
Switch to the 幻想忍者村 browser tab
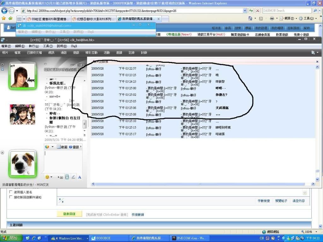point(94,19)
